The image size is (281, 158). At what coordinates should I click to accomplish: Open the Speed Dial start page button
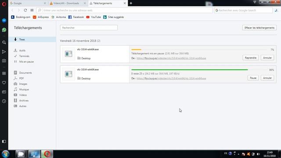[32, 10]
